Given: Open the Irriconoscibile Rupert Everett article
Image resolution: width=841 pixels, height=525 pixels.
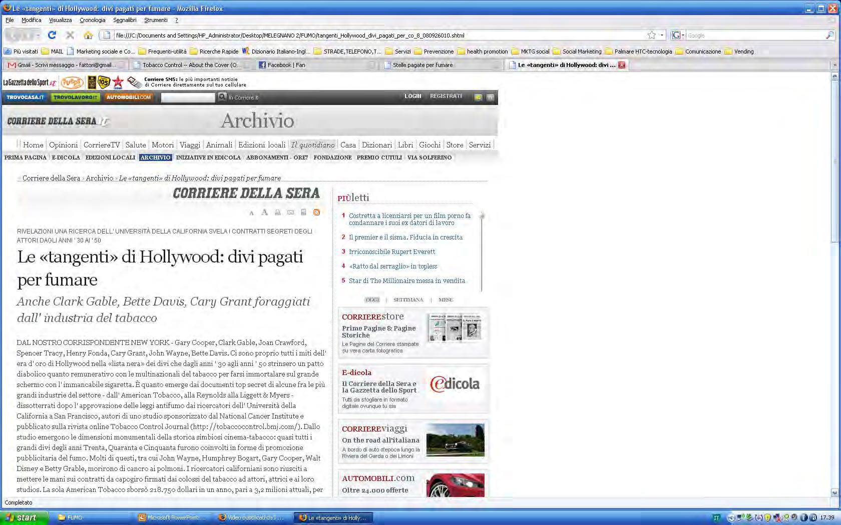Looking at the screenshot, I should tap(392, 252).
